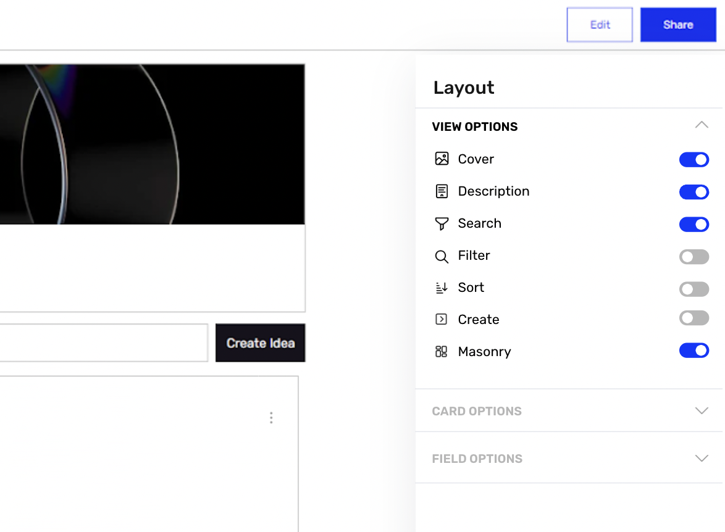Viewport: 725px width, 532px height.
Task: Click the Cover image icon in View Options
Action: [442, 159]
